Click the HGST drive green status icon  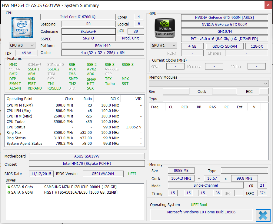(x=9, y=192)
